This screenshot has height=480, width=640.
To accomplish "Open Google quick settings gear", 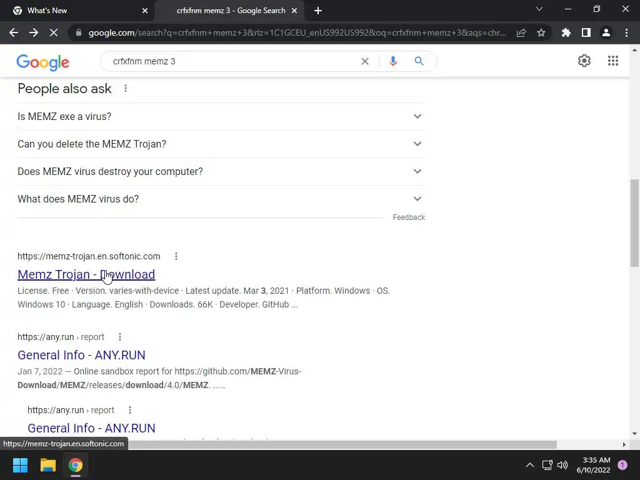I will [584, 61].
